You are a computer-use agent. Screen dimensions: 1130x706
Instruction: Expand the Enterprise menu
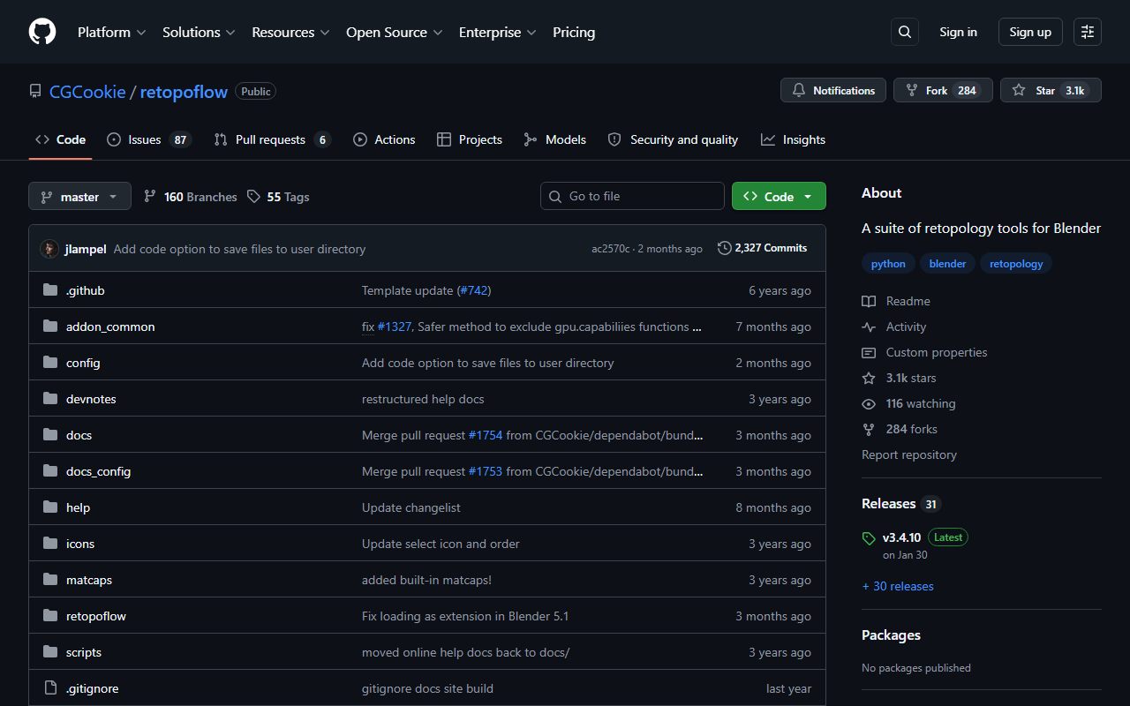click(497, 32)
